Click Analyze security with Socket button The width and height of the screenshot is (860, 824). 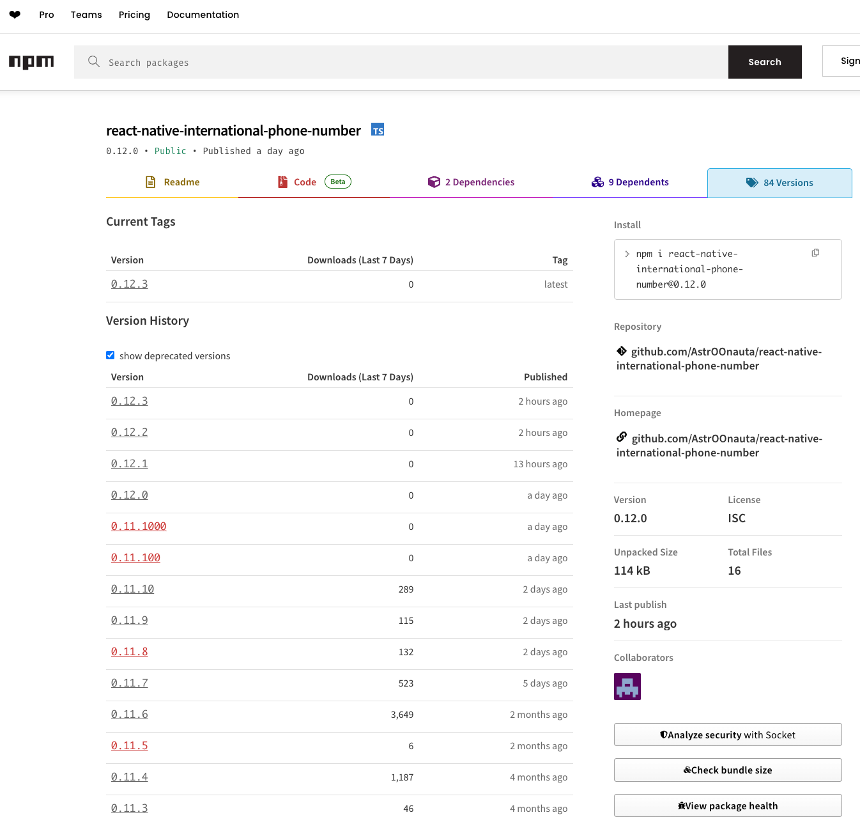point(728,735)
